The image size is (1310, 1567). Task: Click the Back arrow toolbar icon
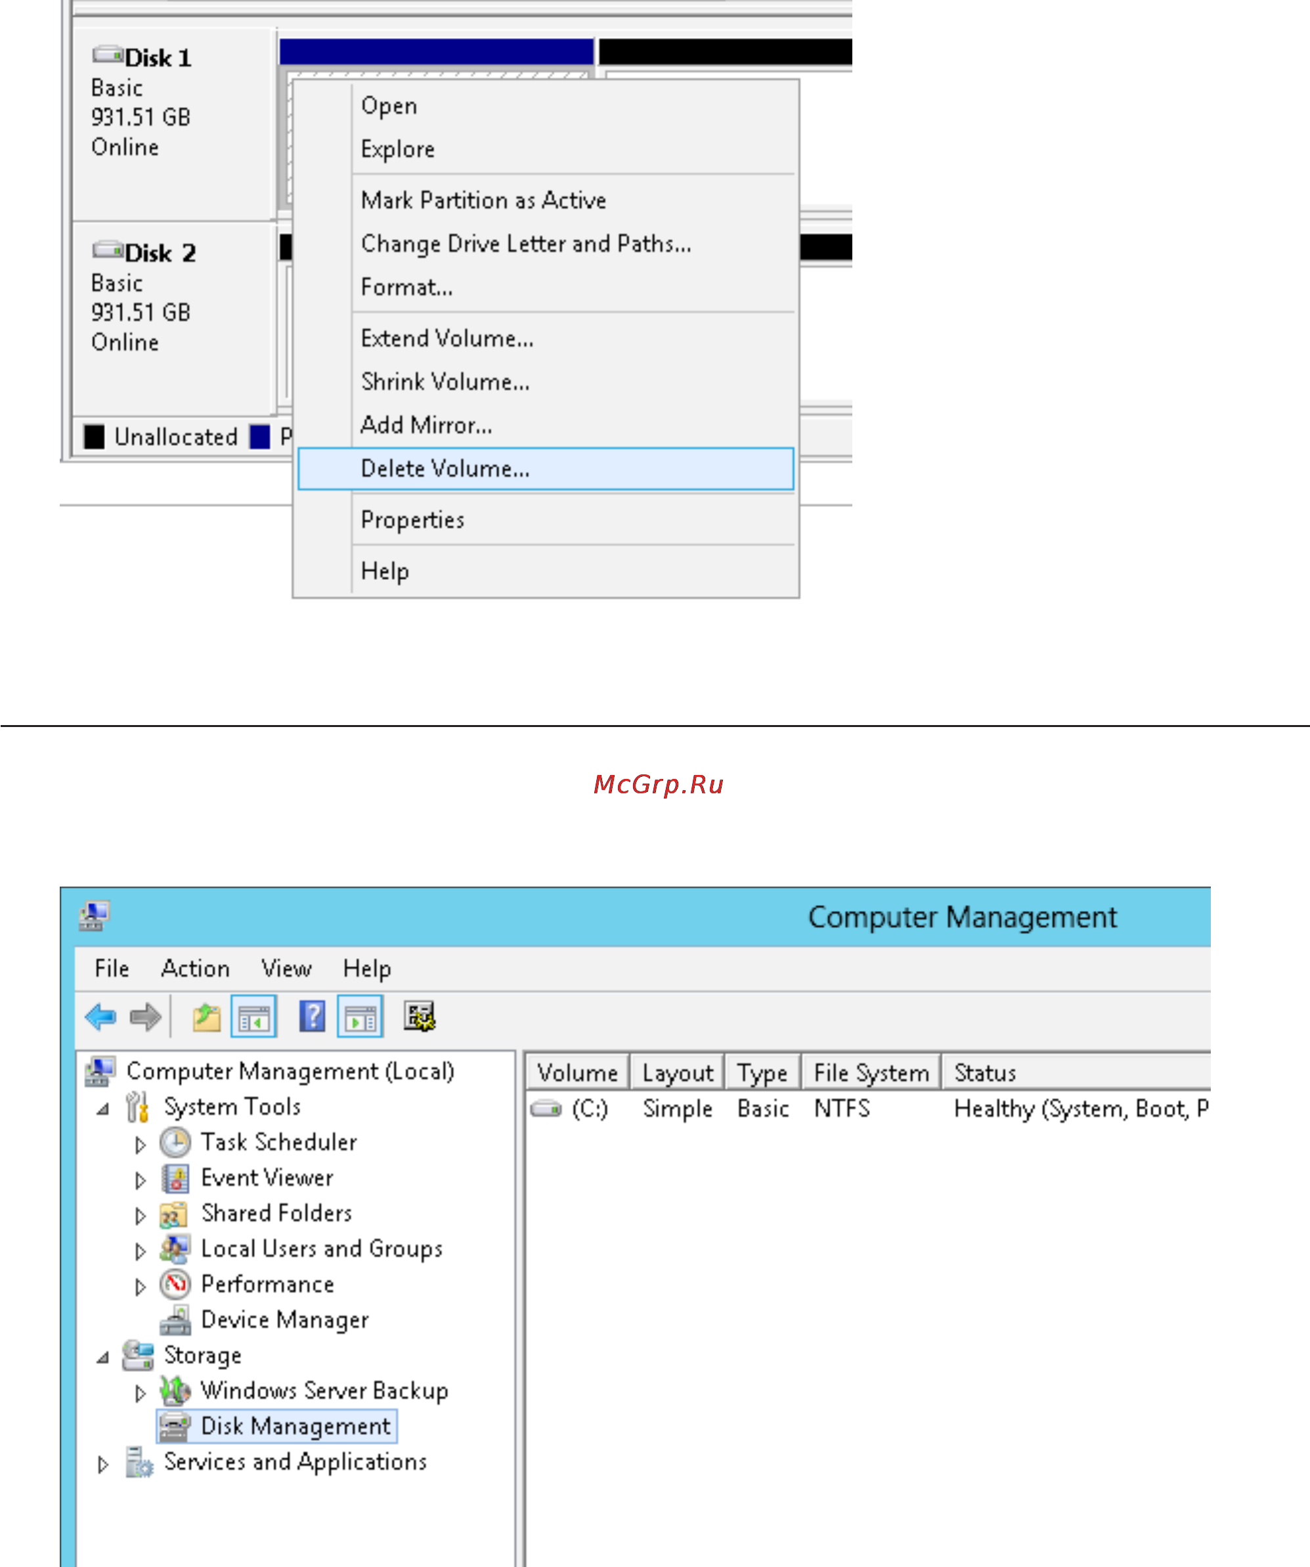click(x=100, y=1016)
